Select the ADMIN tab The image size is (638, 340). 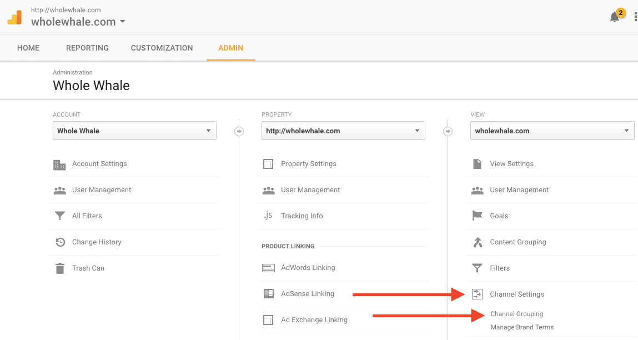point(230,48)
